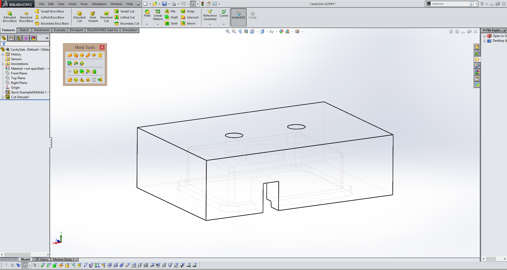Open Curves dropdown arrow
Image resolution: width=507 pixels, height=270 pixels.
[224, 24]
